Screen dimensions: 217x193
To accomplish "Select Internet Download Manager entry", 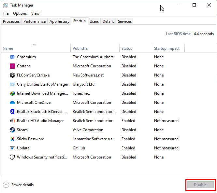I will pyautogui.click(x=42, y=93).
